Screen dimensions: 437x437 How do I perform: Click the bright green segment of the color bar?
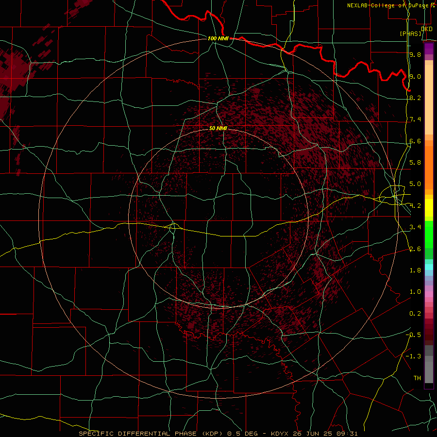pos(429,235)
